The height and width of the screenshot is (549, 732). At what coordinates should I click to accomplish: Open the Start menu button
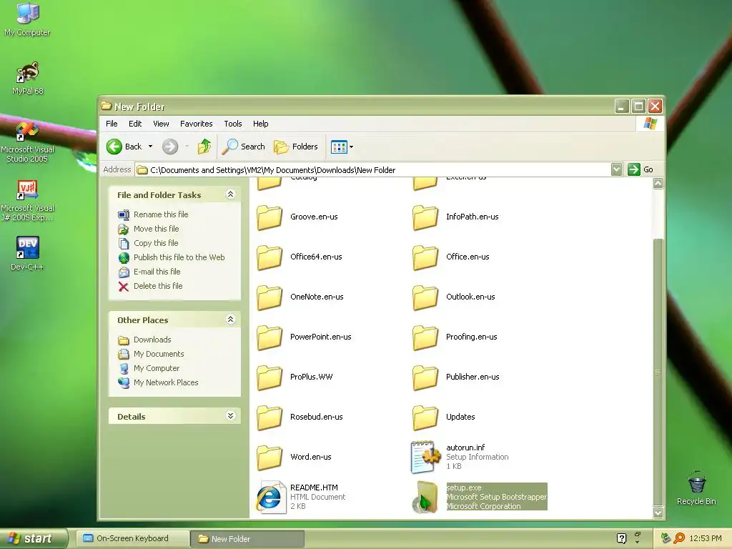(x=34, y=538)
